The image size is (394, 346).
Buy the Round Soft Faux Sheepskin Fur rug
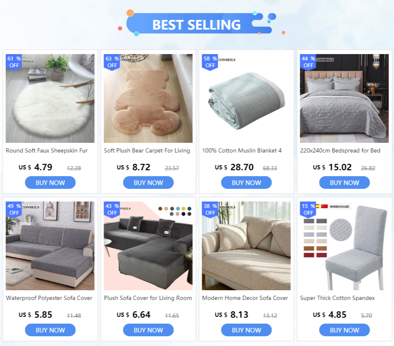tap(50, 183)
